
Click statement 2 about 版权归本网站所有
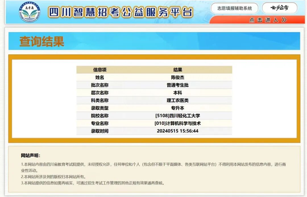pyautogui.click(x=53, y=177)
